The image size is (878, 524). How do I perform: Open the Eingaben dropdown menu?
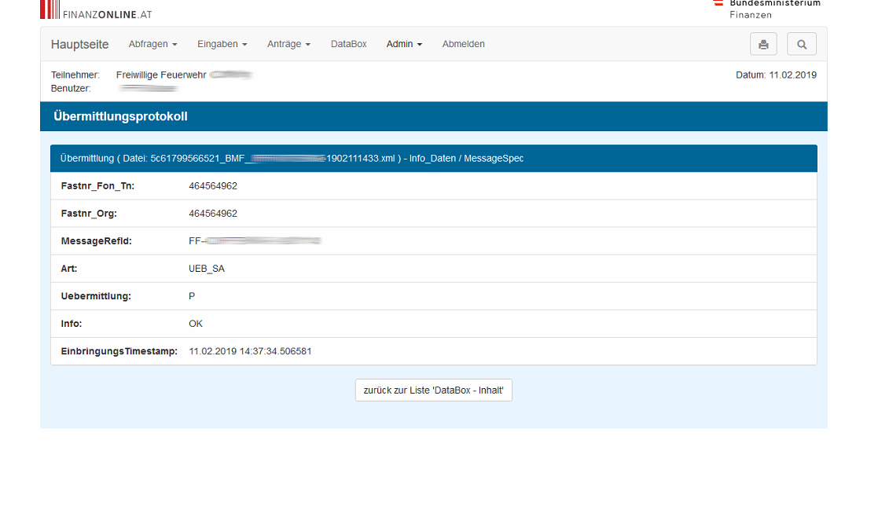click(222, 44)
